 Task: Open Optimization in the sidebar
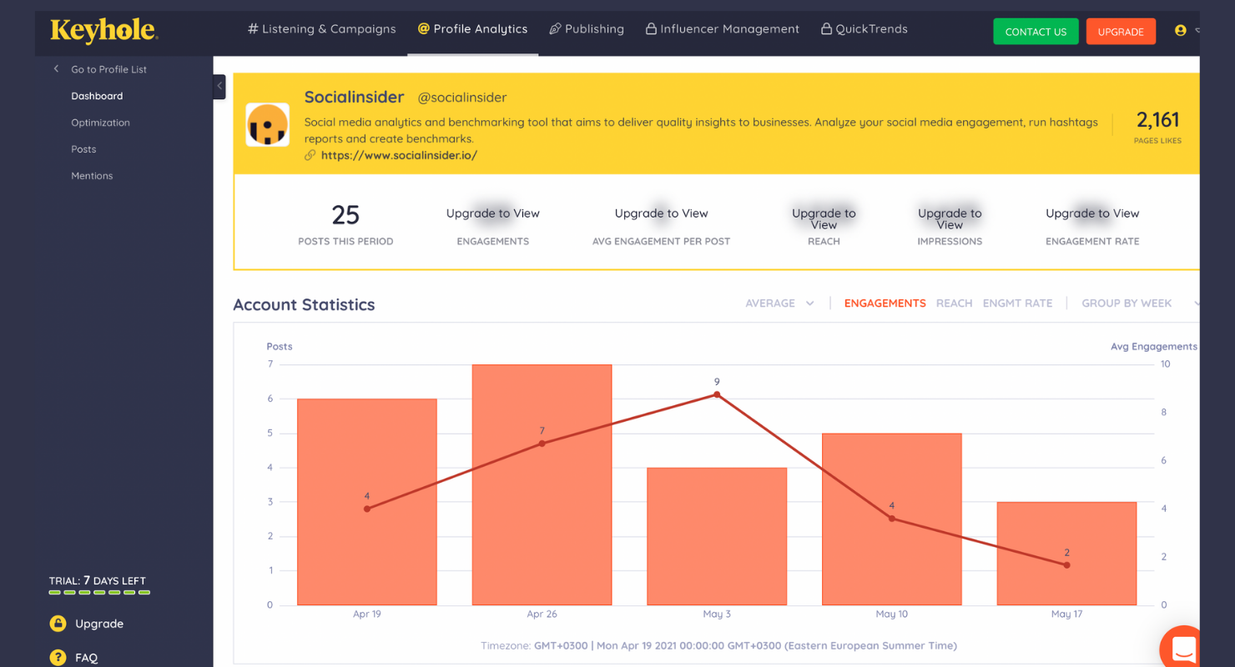coord(100,123)
